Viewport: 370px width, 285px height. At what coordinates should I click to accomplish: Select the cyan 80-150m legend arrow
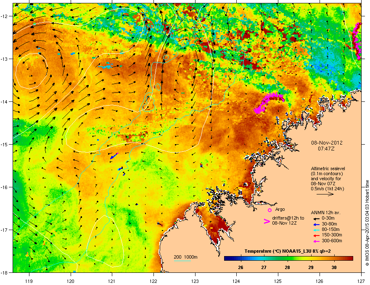tap(317, 230)
